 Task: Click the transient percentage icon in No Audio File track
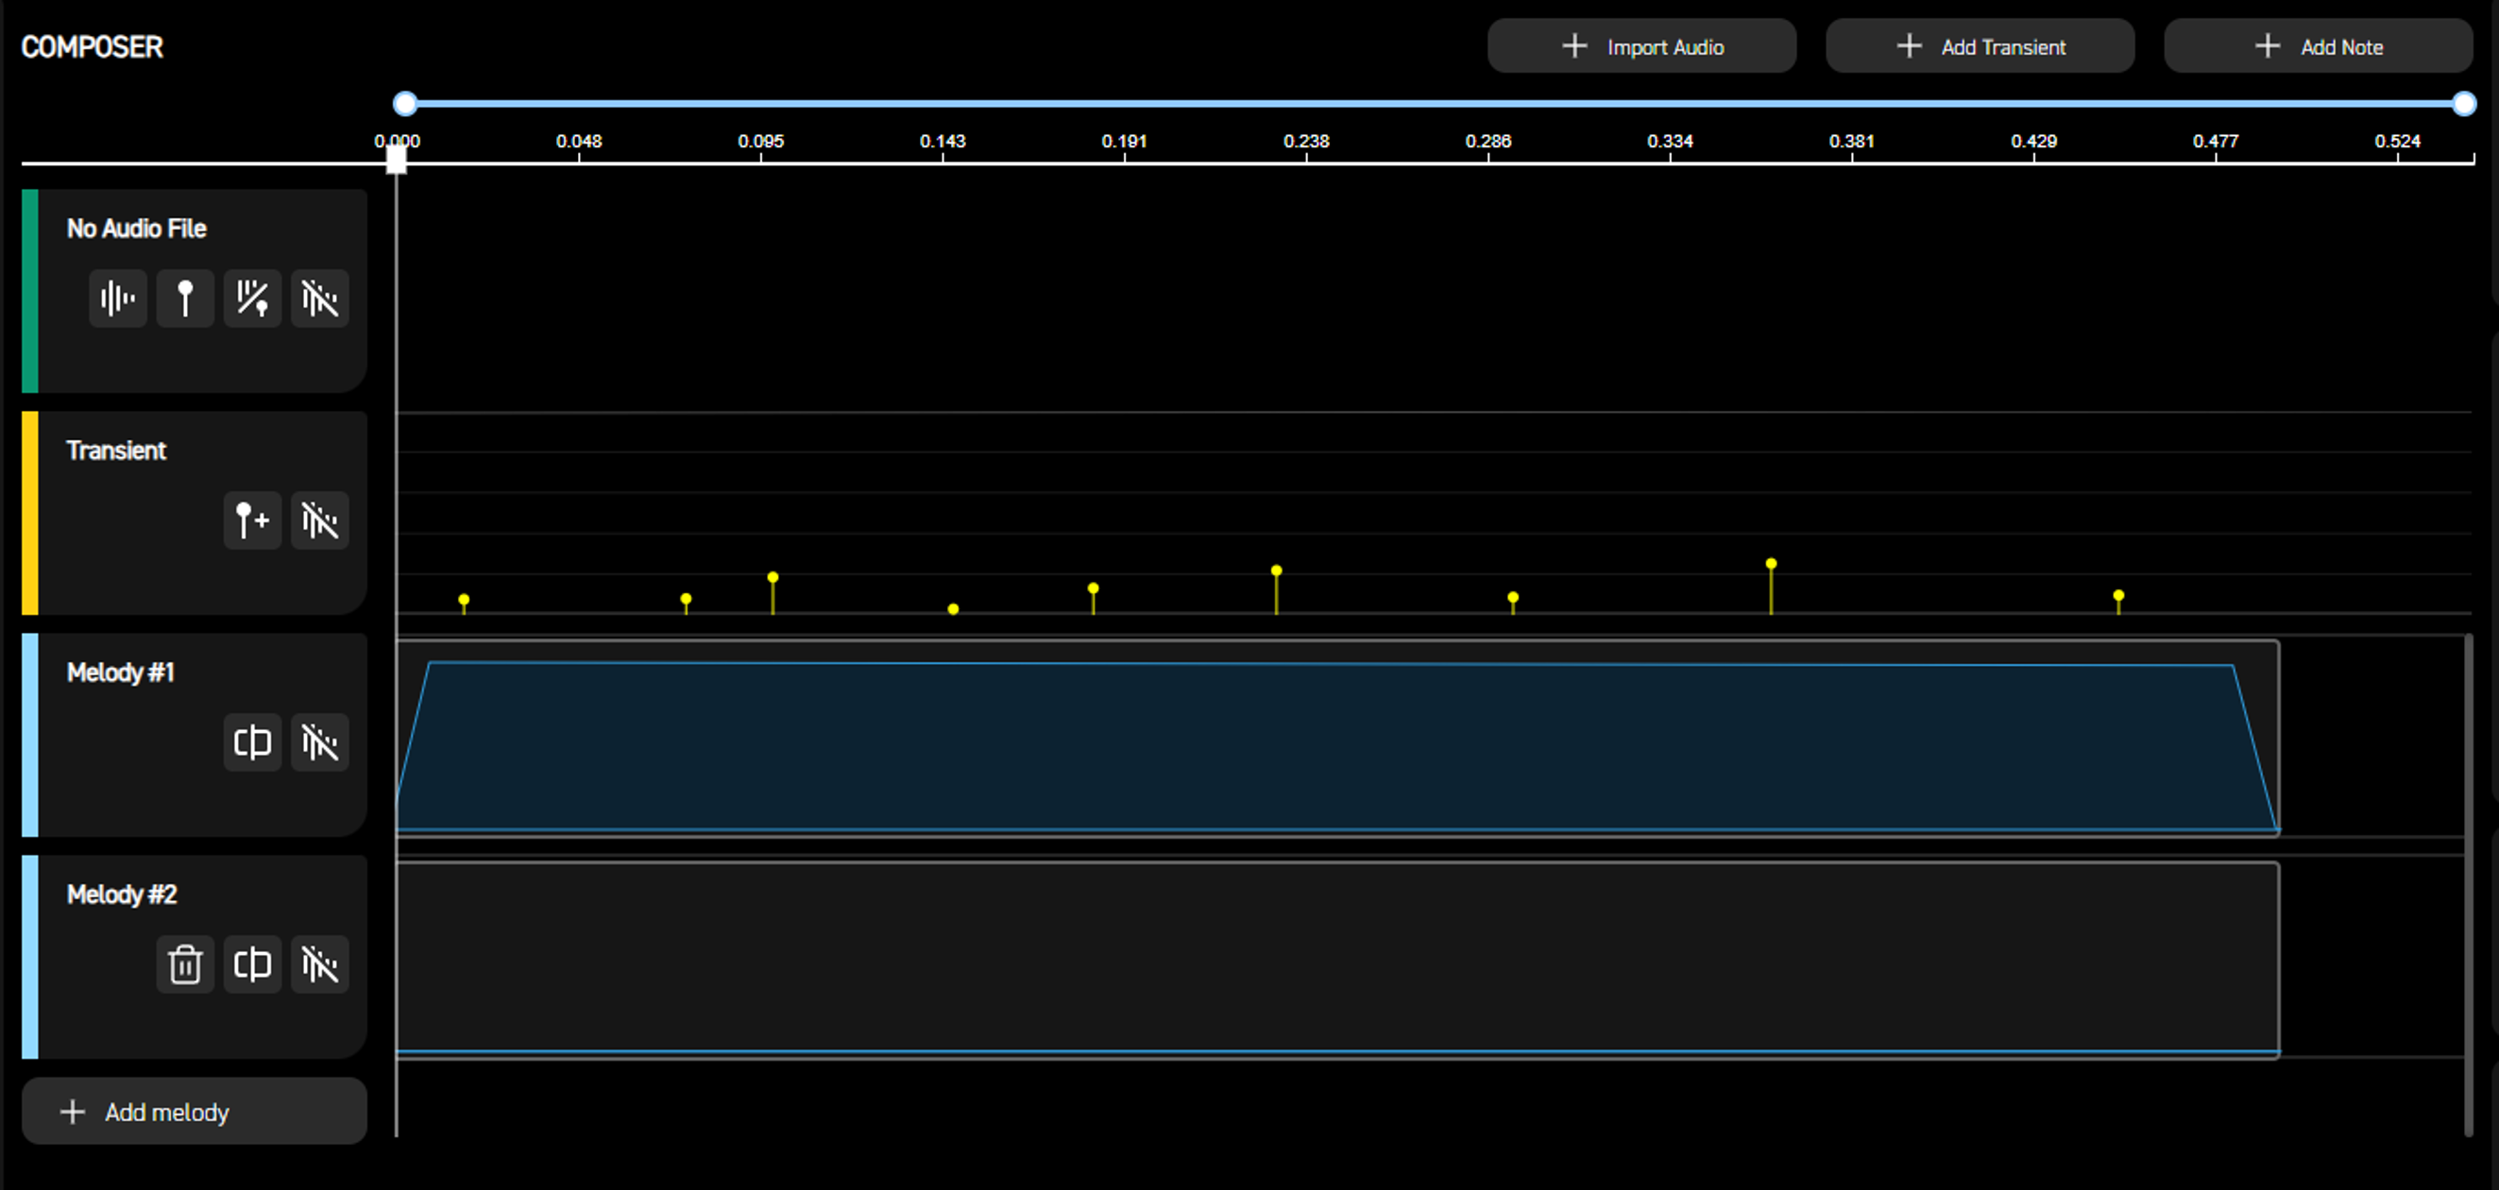point(252,298)
